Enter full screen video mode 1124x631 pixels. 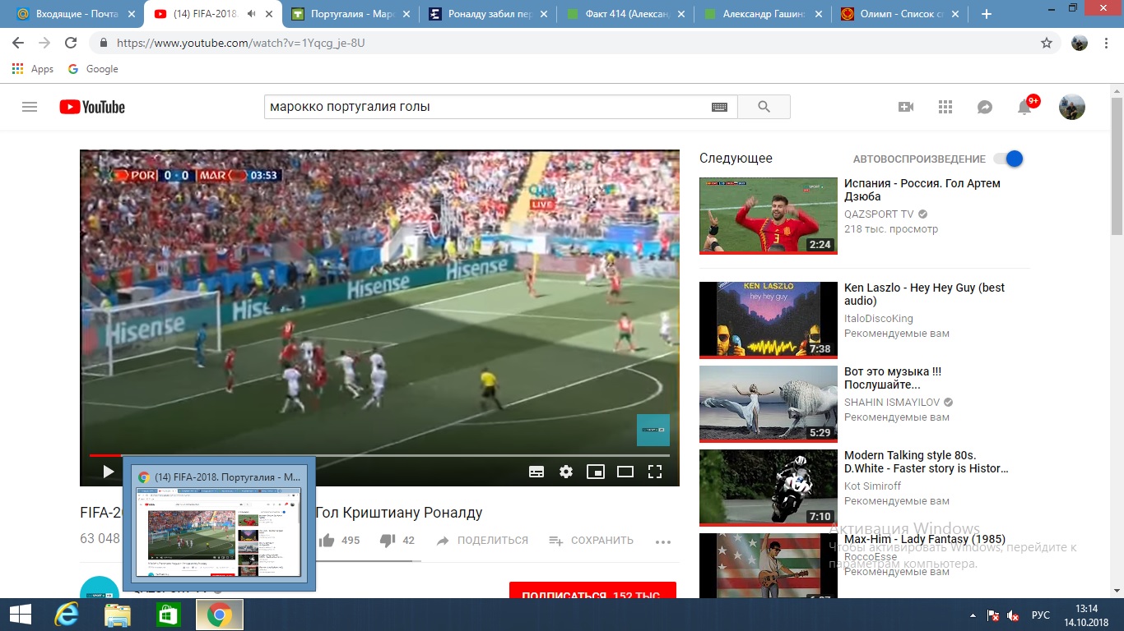[x=655, y=472]
